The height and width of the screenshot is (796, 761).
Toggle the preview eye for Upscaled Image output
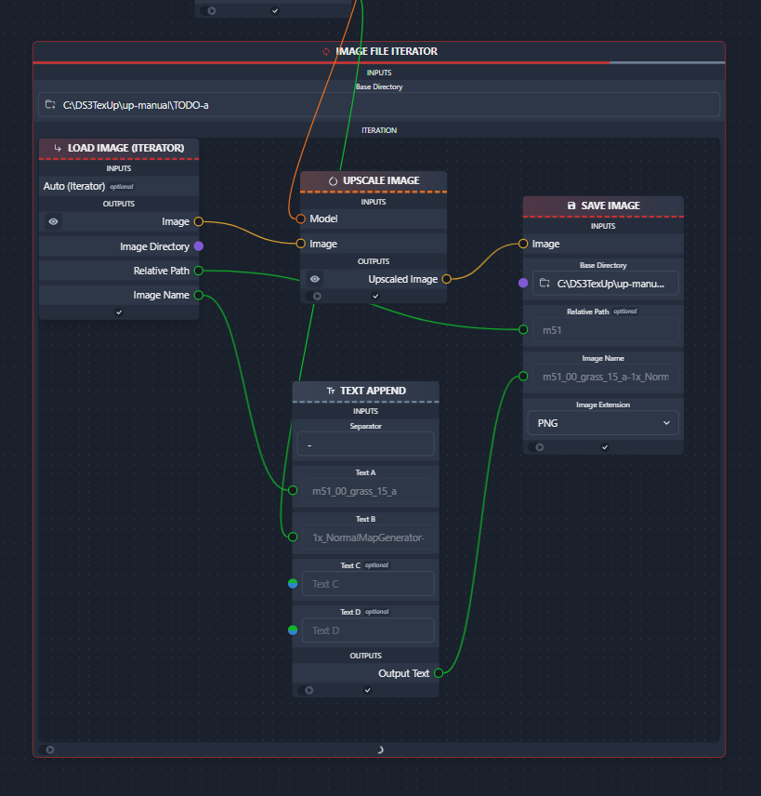point(314,279)
